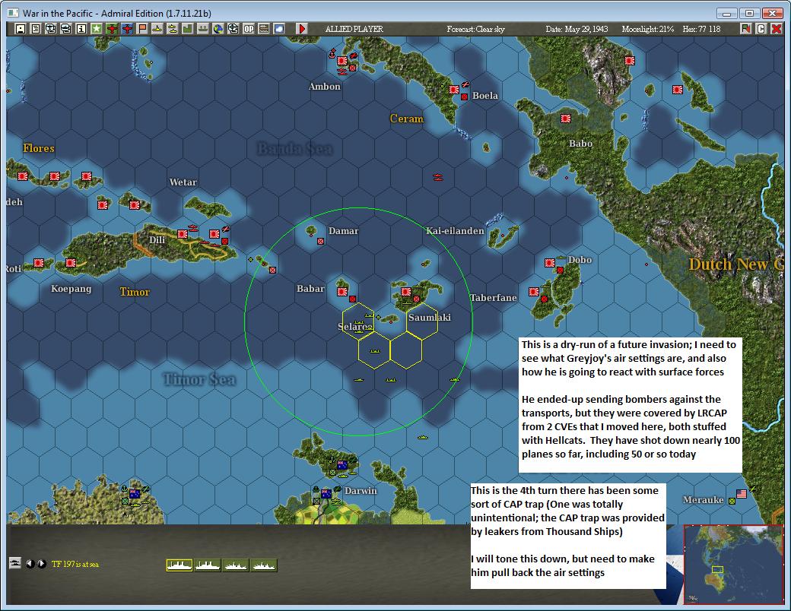Click the crosshair target toolbar icon
791x611 pixels.
tap(233, 29)
